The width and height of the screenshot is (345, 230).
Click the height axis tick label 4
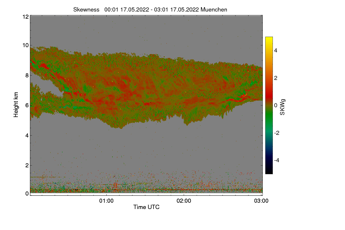27,135
